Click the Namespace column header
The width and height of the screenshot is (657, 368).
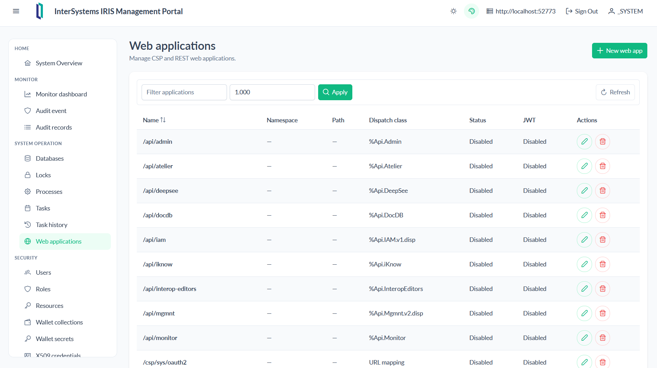point(282,120)
